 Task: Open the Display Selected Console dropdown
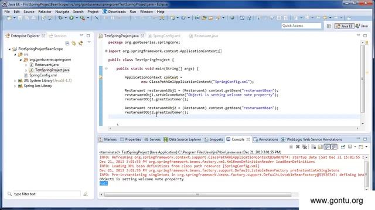pyautogui.click(x=355, y=146)
